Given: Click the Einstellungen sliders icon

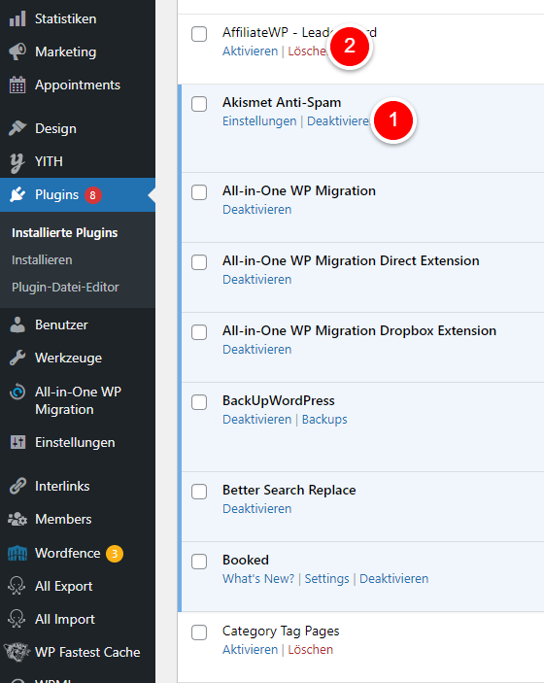Looking at the screenshot, I should [x=17, y=442].
